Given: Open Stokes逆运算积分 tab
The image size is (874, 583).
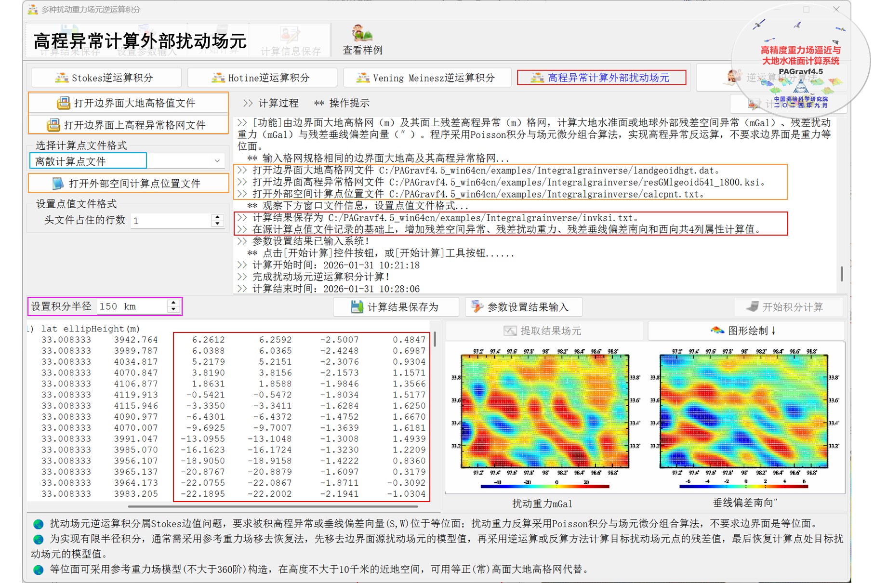Looking at the screenshot, I should pyautogui.click(x=106, y=78).
